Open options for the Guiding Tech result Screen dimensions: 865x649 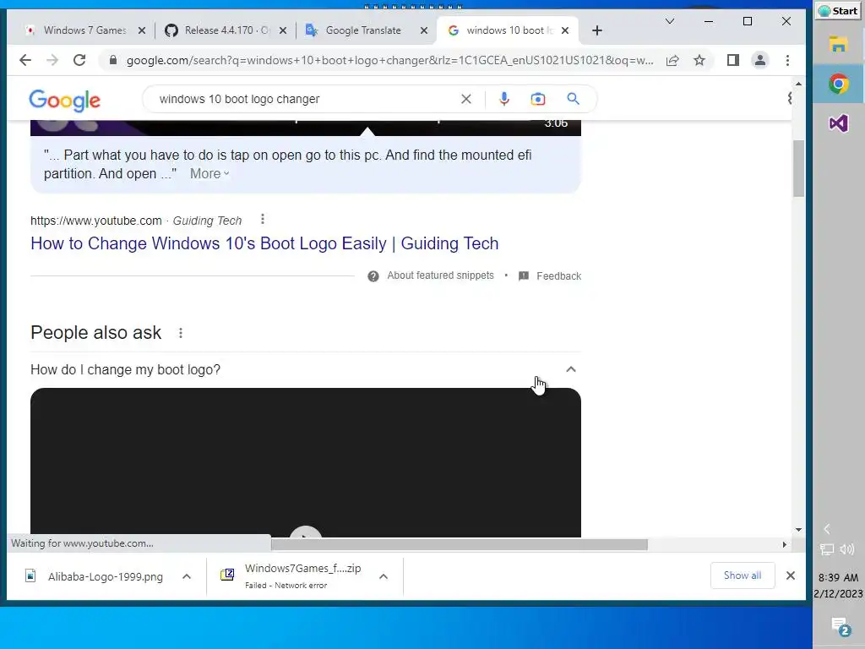pyautogui.click(x=263, y=219)
